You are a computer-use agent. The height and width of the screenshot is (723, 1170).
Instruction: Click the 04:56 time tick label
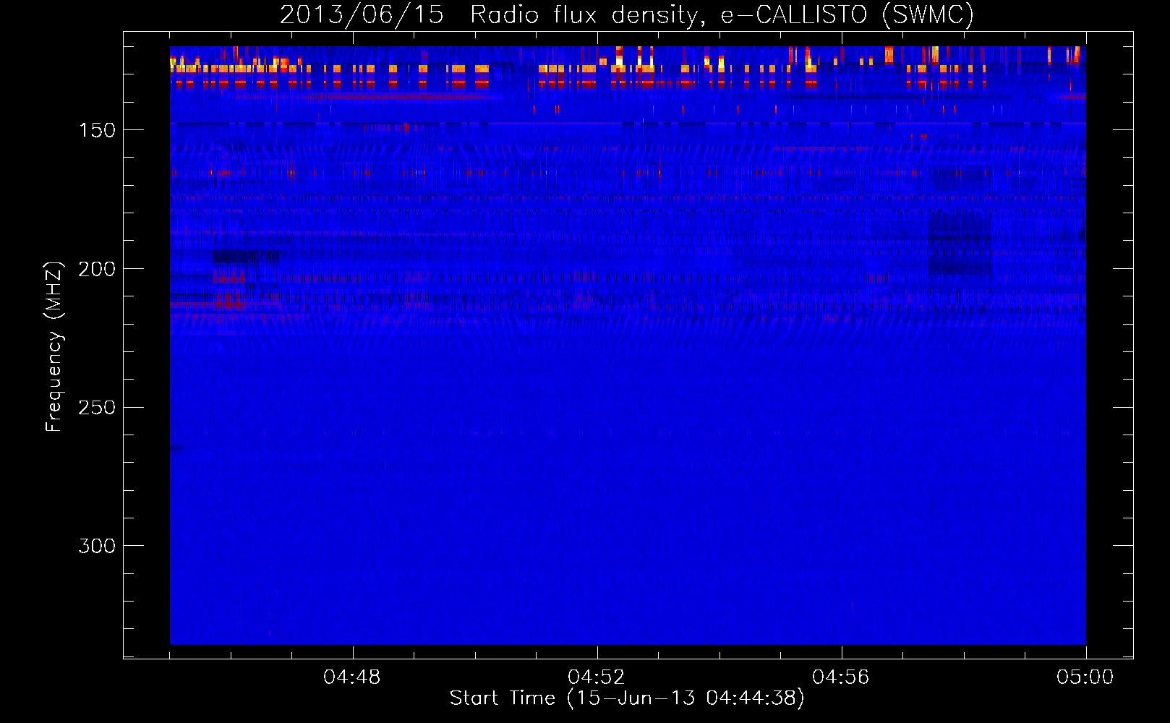pyautogui.click(x=841, y=677)
